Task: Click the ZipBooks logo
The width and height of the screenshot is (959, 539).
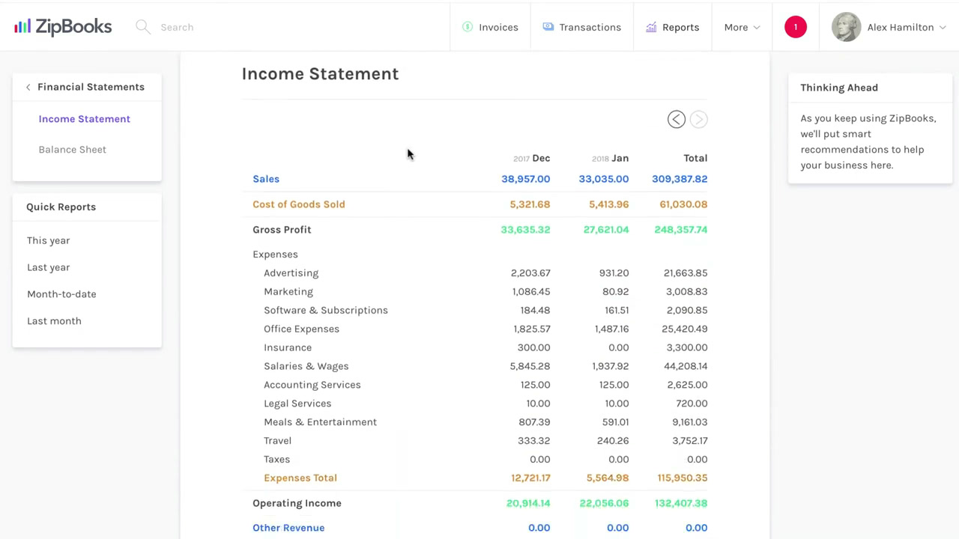Action: point(63,27)
